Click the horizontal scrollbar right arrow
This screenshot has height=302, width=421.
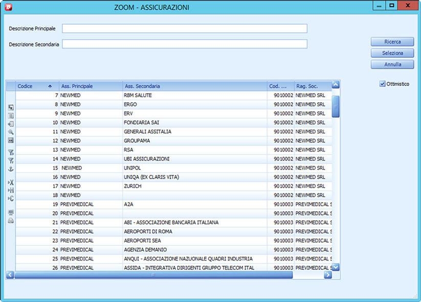(x=328, y=275)
